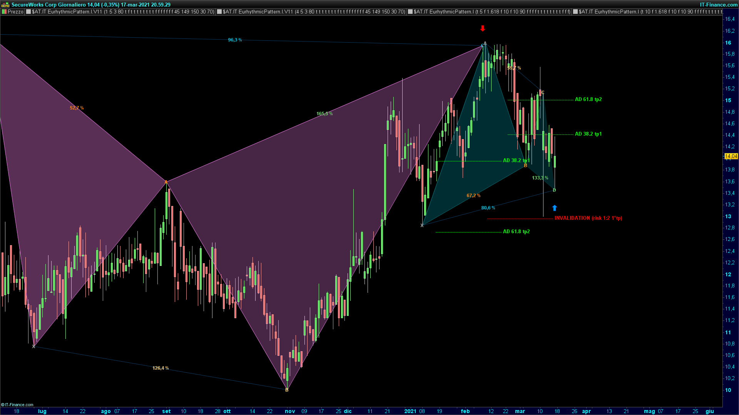Image resolution: width=739 pixels, height=415 pixels.
Task: Click the blue buy arrow below point D
Action: [555, 208]
